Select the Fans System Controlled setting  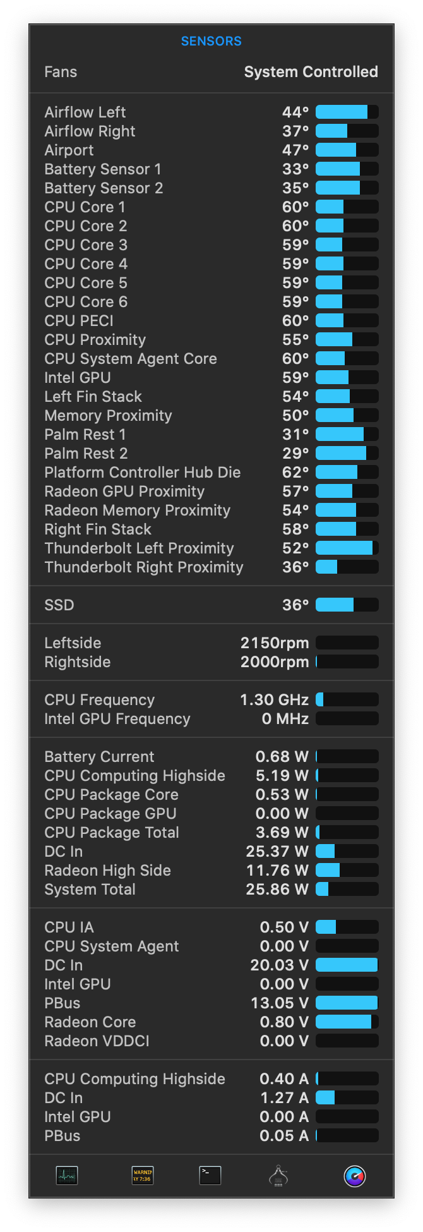click(x=211, y=72)
